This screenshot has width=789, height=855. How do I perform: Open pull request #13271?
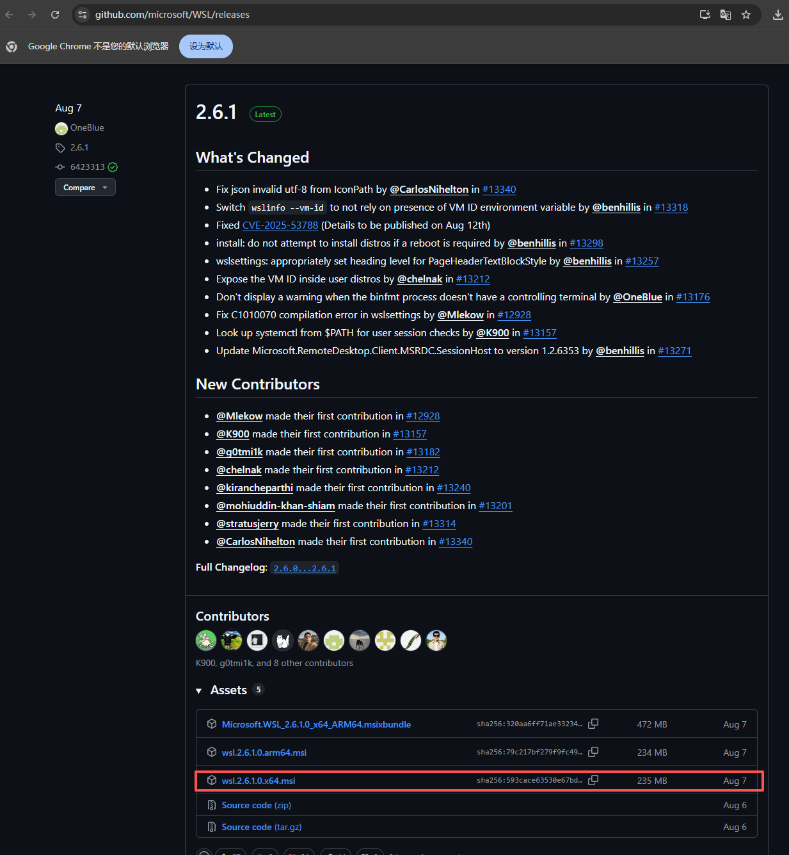click(674, 351)
